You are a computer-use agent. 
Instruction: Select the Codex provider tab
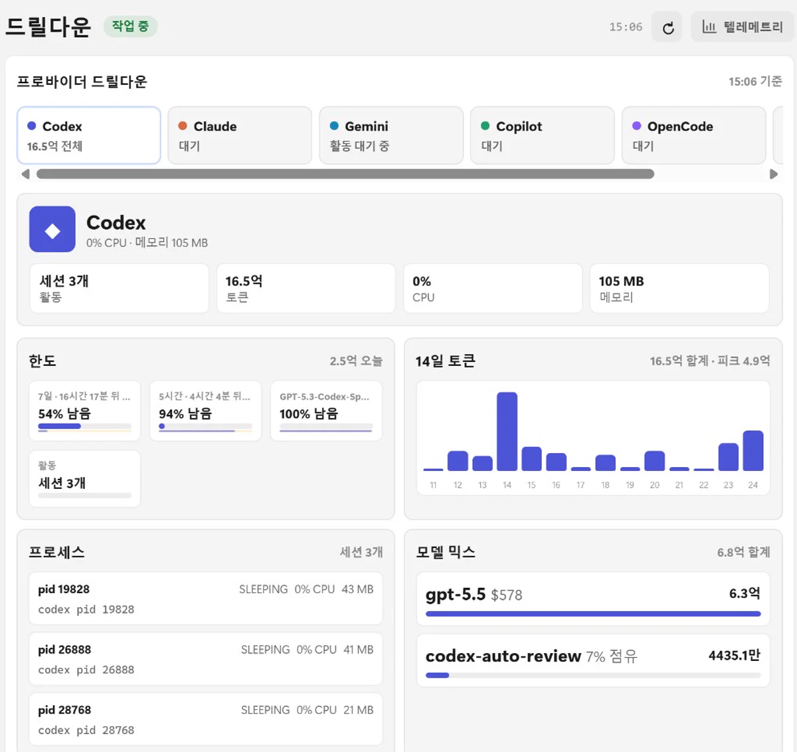pos(89,136)
